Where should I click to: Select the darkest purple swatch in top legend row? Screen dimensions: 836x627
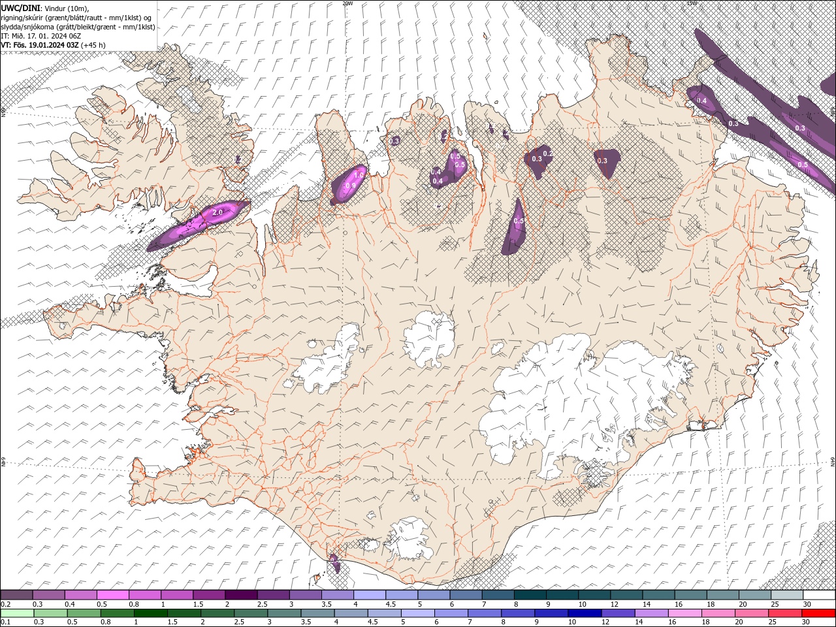(x=240, y=595)
